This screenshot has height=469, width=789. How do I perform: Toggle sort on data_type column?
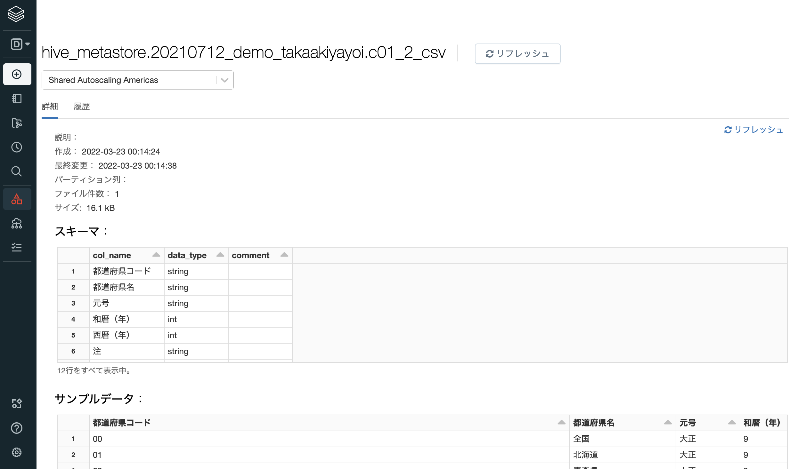point(220,255)
